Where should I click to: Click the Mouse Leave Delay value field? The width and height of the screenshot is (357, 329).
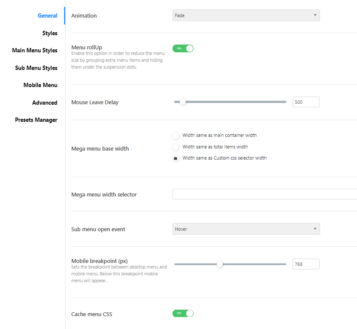coord(306,102)
